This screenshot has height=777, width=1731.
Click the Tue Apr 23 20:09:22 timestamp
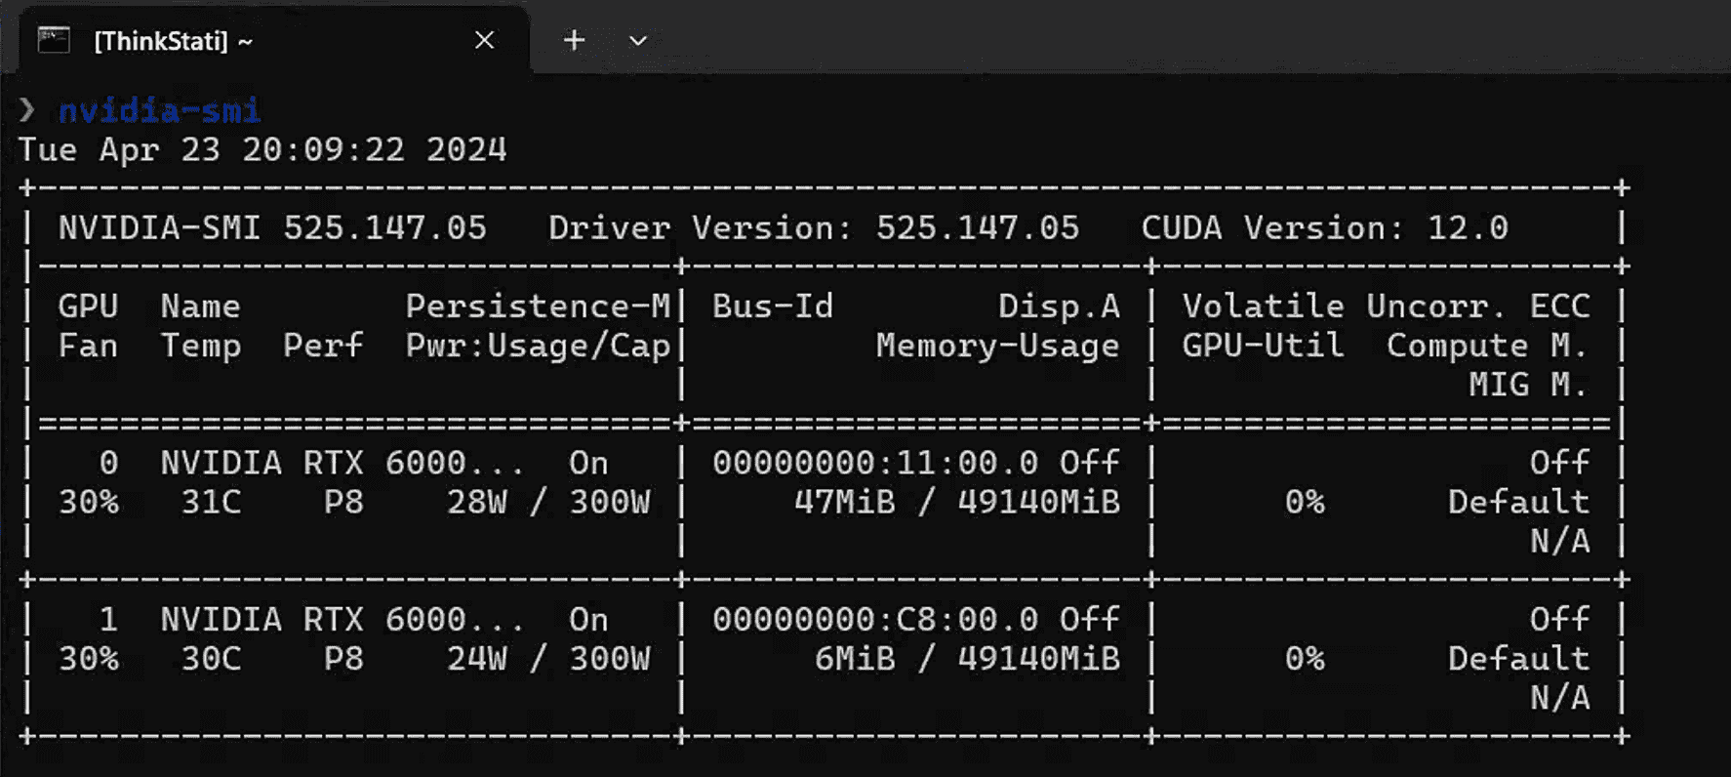(262, 149)
